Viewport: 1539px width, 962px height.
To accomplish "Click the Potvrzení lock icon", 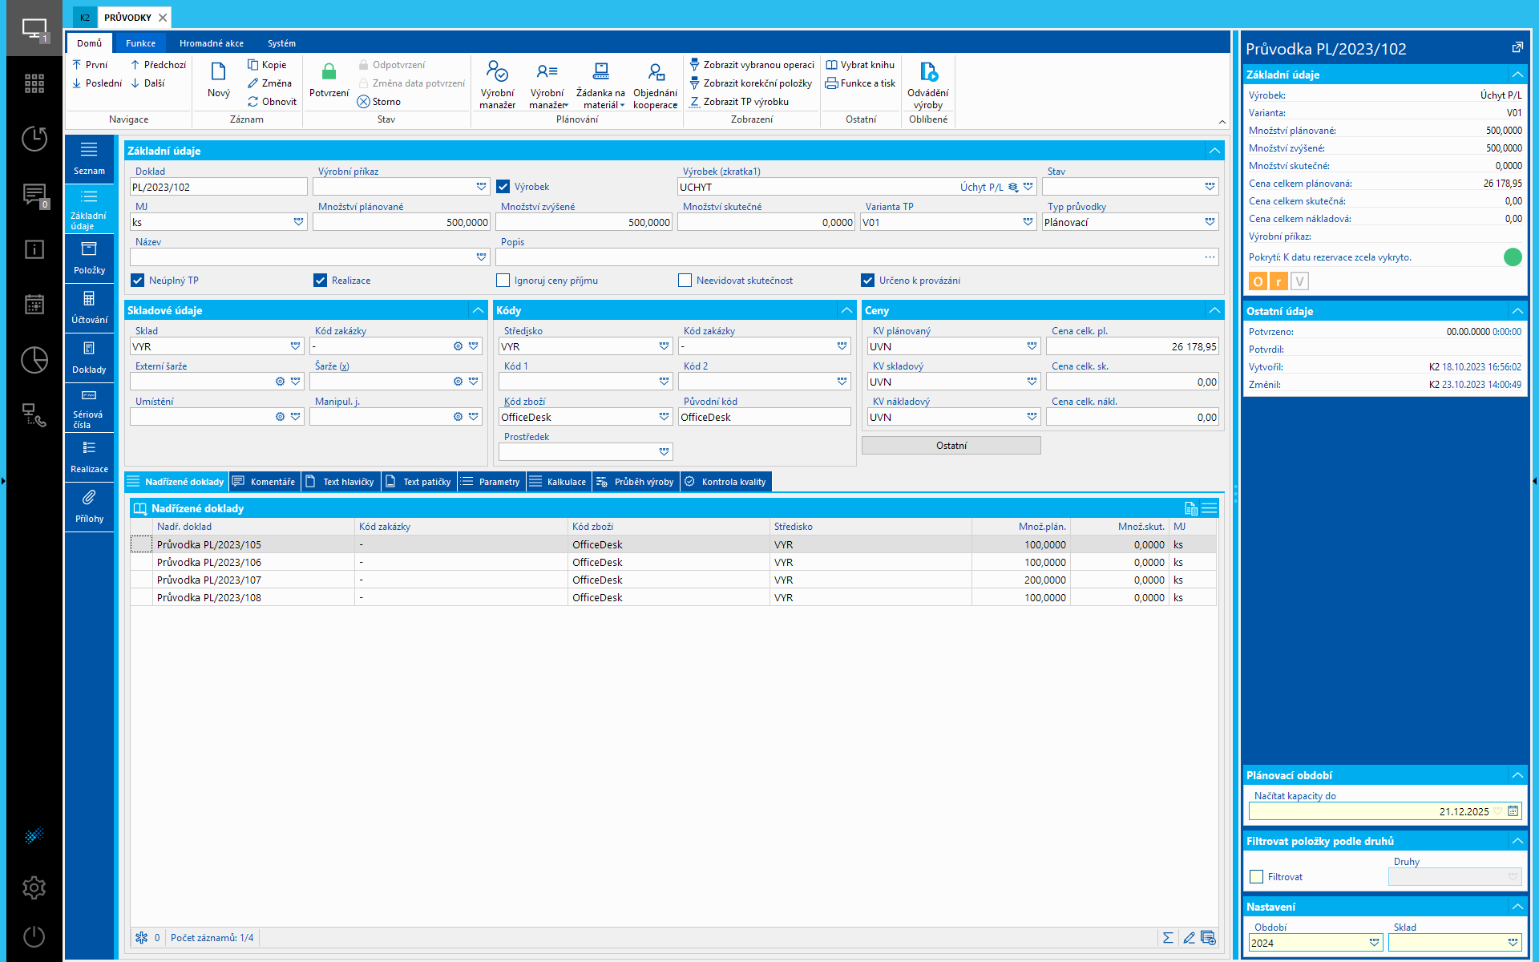I will pos(329,73).
